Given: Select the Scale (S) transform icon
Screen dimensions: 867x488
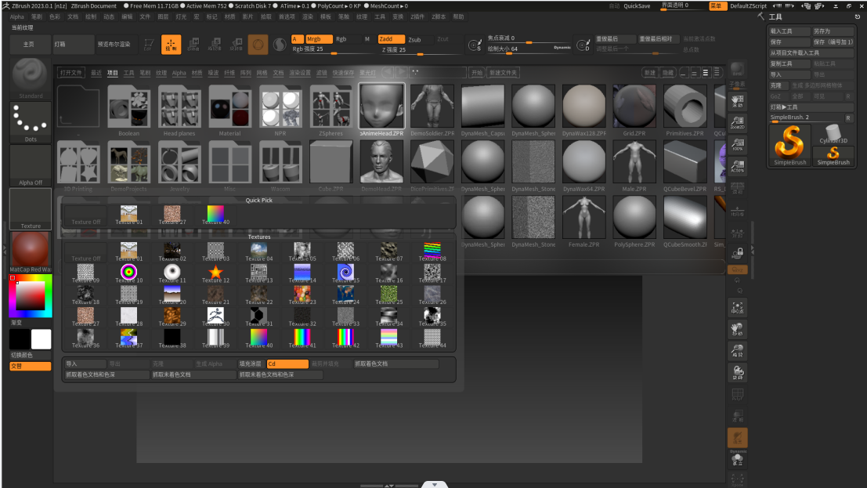Looking at the screenshot, I should (215, 45).
